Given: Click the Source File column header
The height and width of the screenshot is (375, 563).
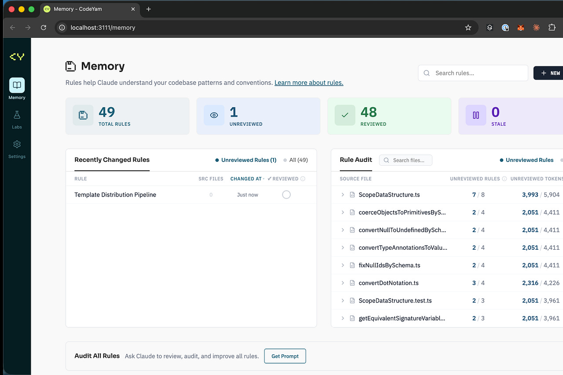Looking at the screenshot, I should click(x=356, y=179).
